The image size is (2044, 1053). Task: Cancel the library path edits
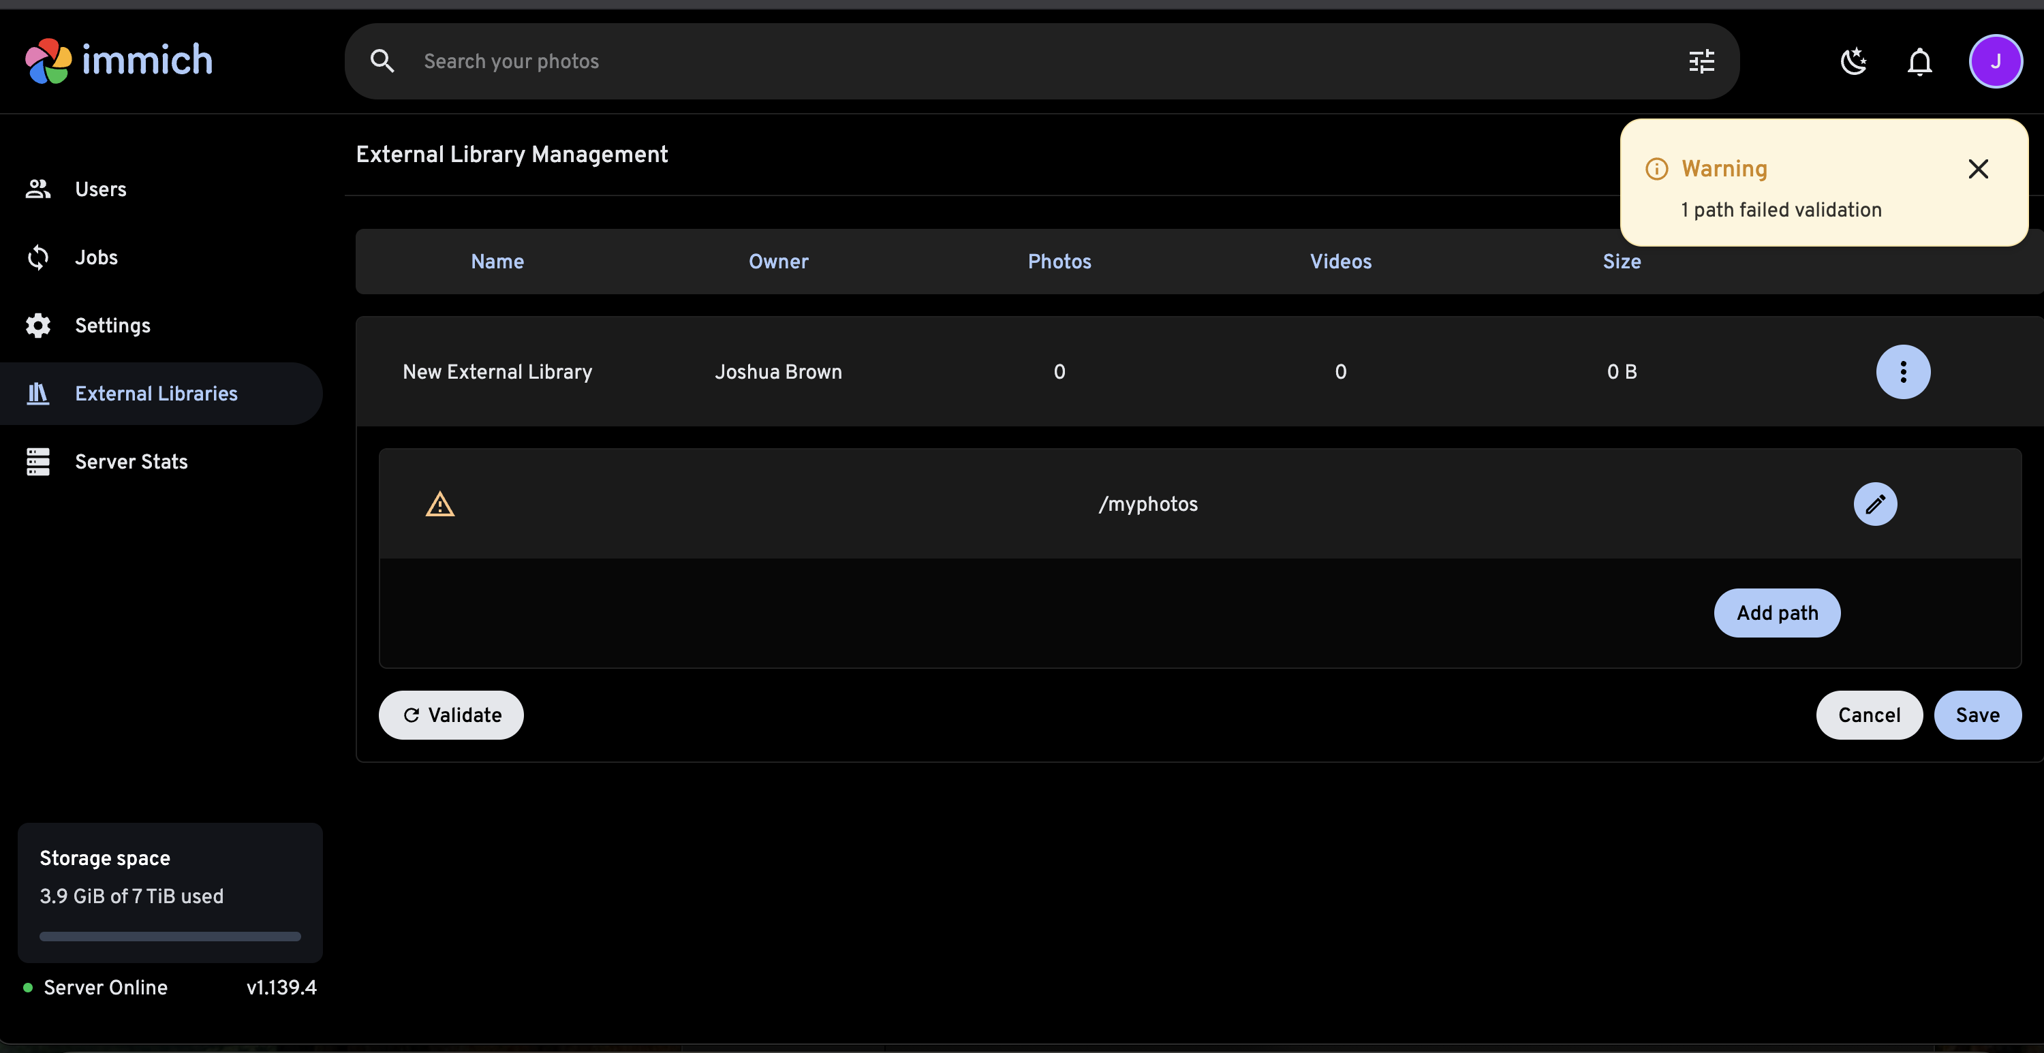coord(1868,715)
